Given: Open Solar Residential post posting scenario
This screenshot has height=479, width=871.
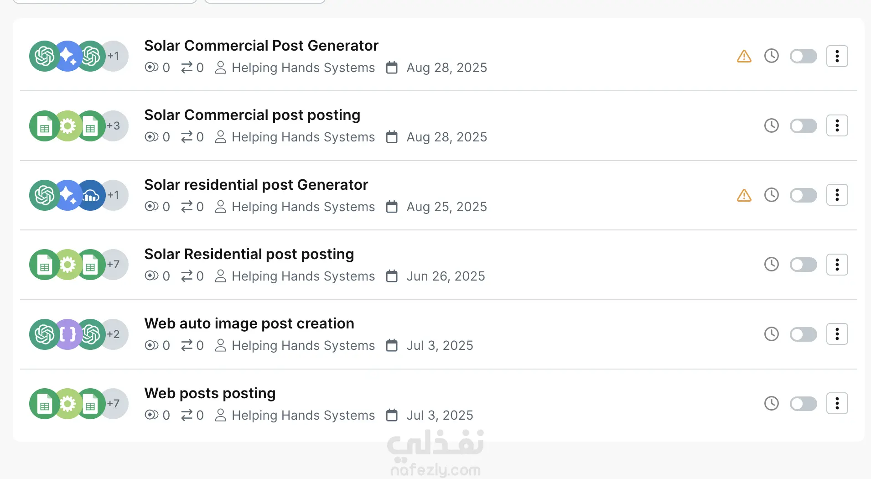Looking at the screenshot, I should point(249,254).
